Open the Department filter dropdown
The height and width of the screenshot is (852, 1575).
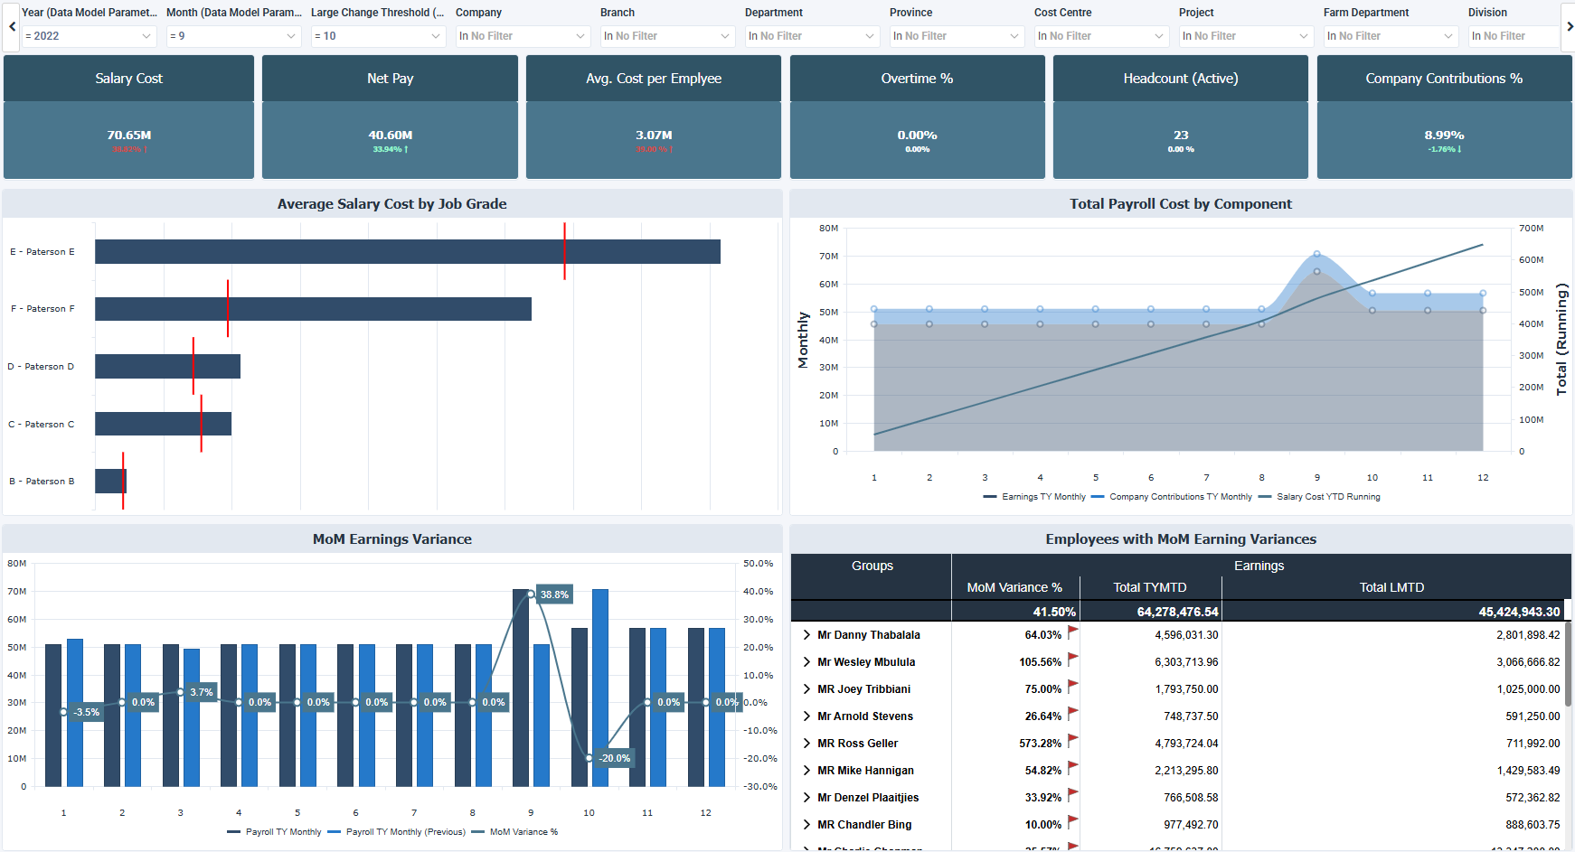[813, 36]
